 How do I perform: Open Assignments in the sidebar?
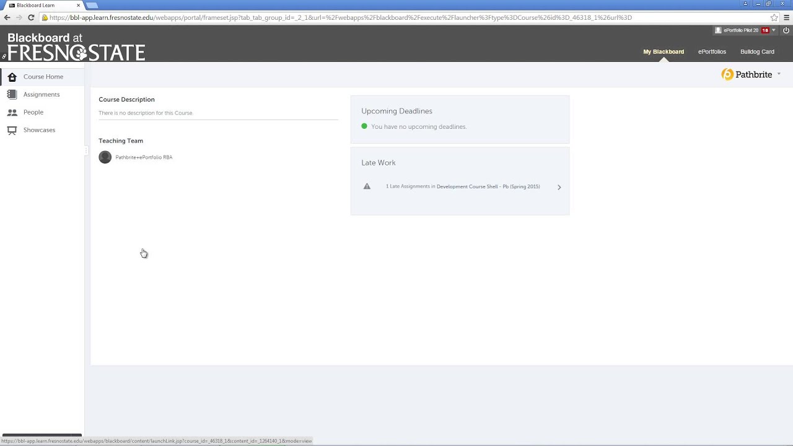pos(42,94)
